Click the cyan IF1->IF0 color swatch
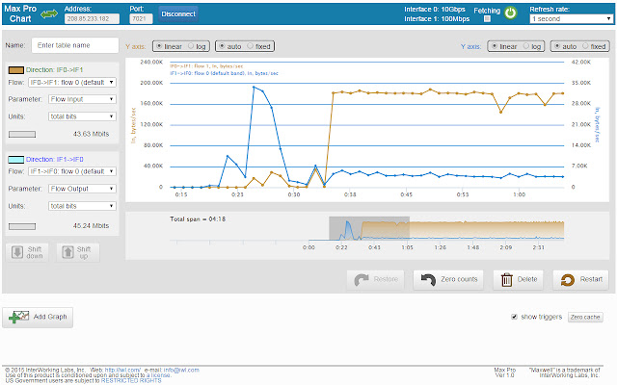Screen dimensions: 617x385 [16, 160]
